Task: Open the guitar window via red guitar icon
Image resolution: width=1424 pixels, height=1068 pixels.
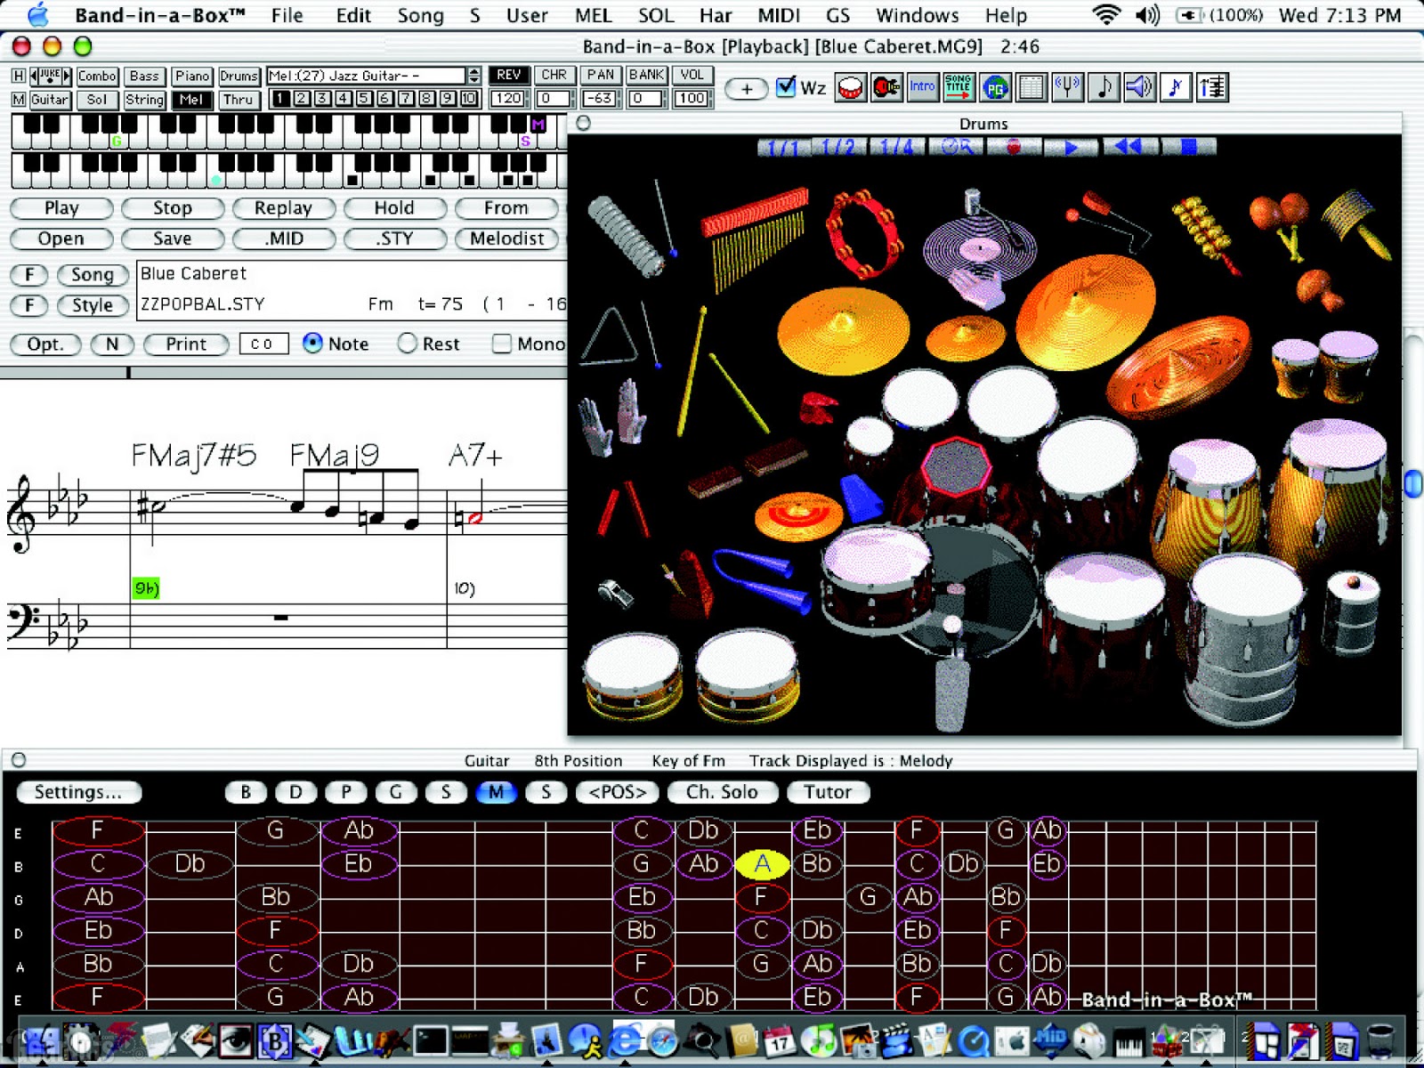Action: click(886, 87)
